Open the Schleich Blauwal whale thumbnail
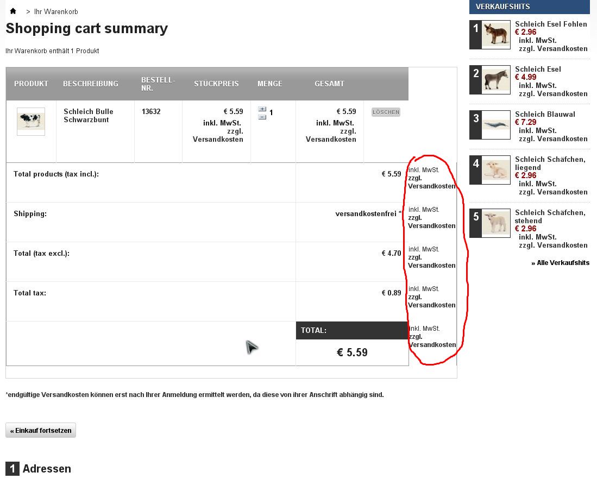The height and width of the screenshot is (485, 597). click(x=495, y=125)
